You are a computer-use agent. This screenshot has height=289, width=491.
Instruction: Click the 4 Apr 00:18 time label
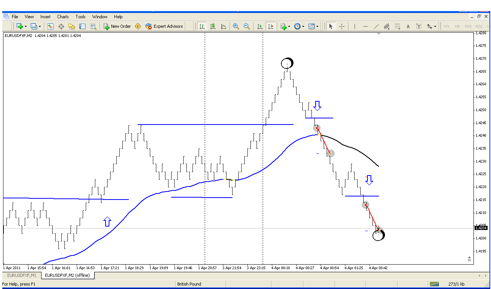click(x=281, y=268)
